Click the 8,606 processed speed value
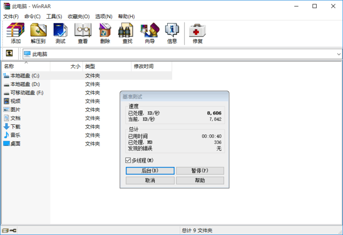Image resolution: width=343 pixels, height=235 pixels. pos(214,113)
